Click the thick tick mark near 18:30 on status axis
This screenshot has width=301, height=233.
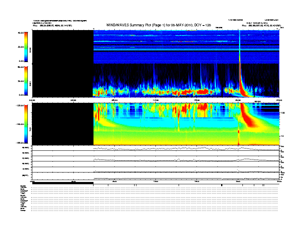click(222, 185)
